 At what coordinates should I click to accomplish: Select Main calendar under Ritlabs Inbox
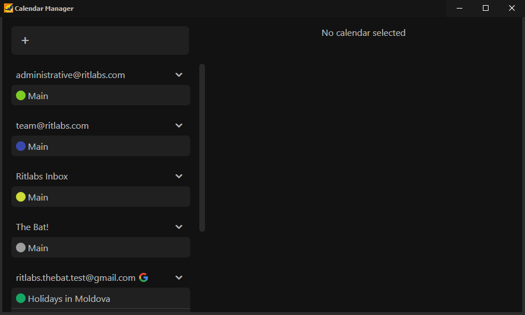pos(100,197)
